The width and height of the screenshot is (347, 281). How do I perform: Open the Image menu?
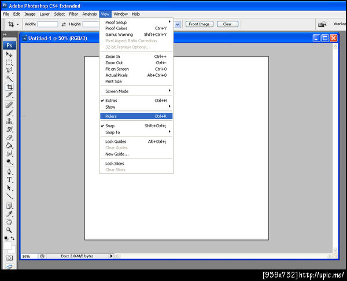point(30,14)
